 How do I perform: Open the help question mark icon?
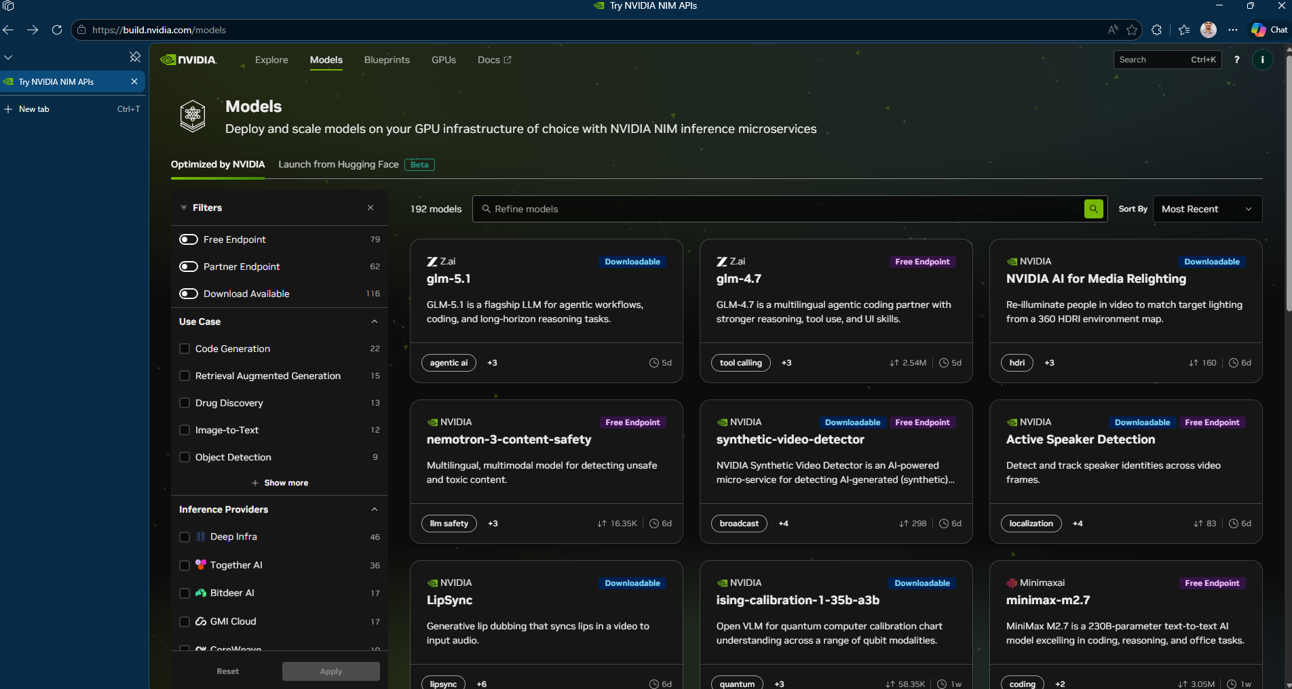1236,60
